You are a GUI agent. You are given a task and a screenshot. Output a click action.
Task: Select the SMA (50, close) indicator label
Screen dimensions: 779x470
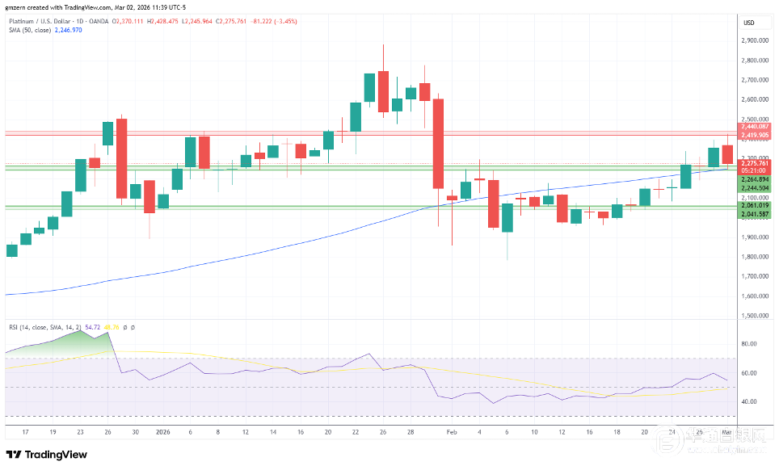pos(29,30)
